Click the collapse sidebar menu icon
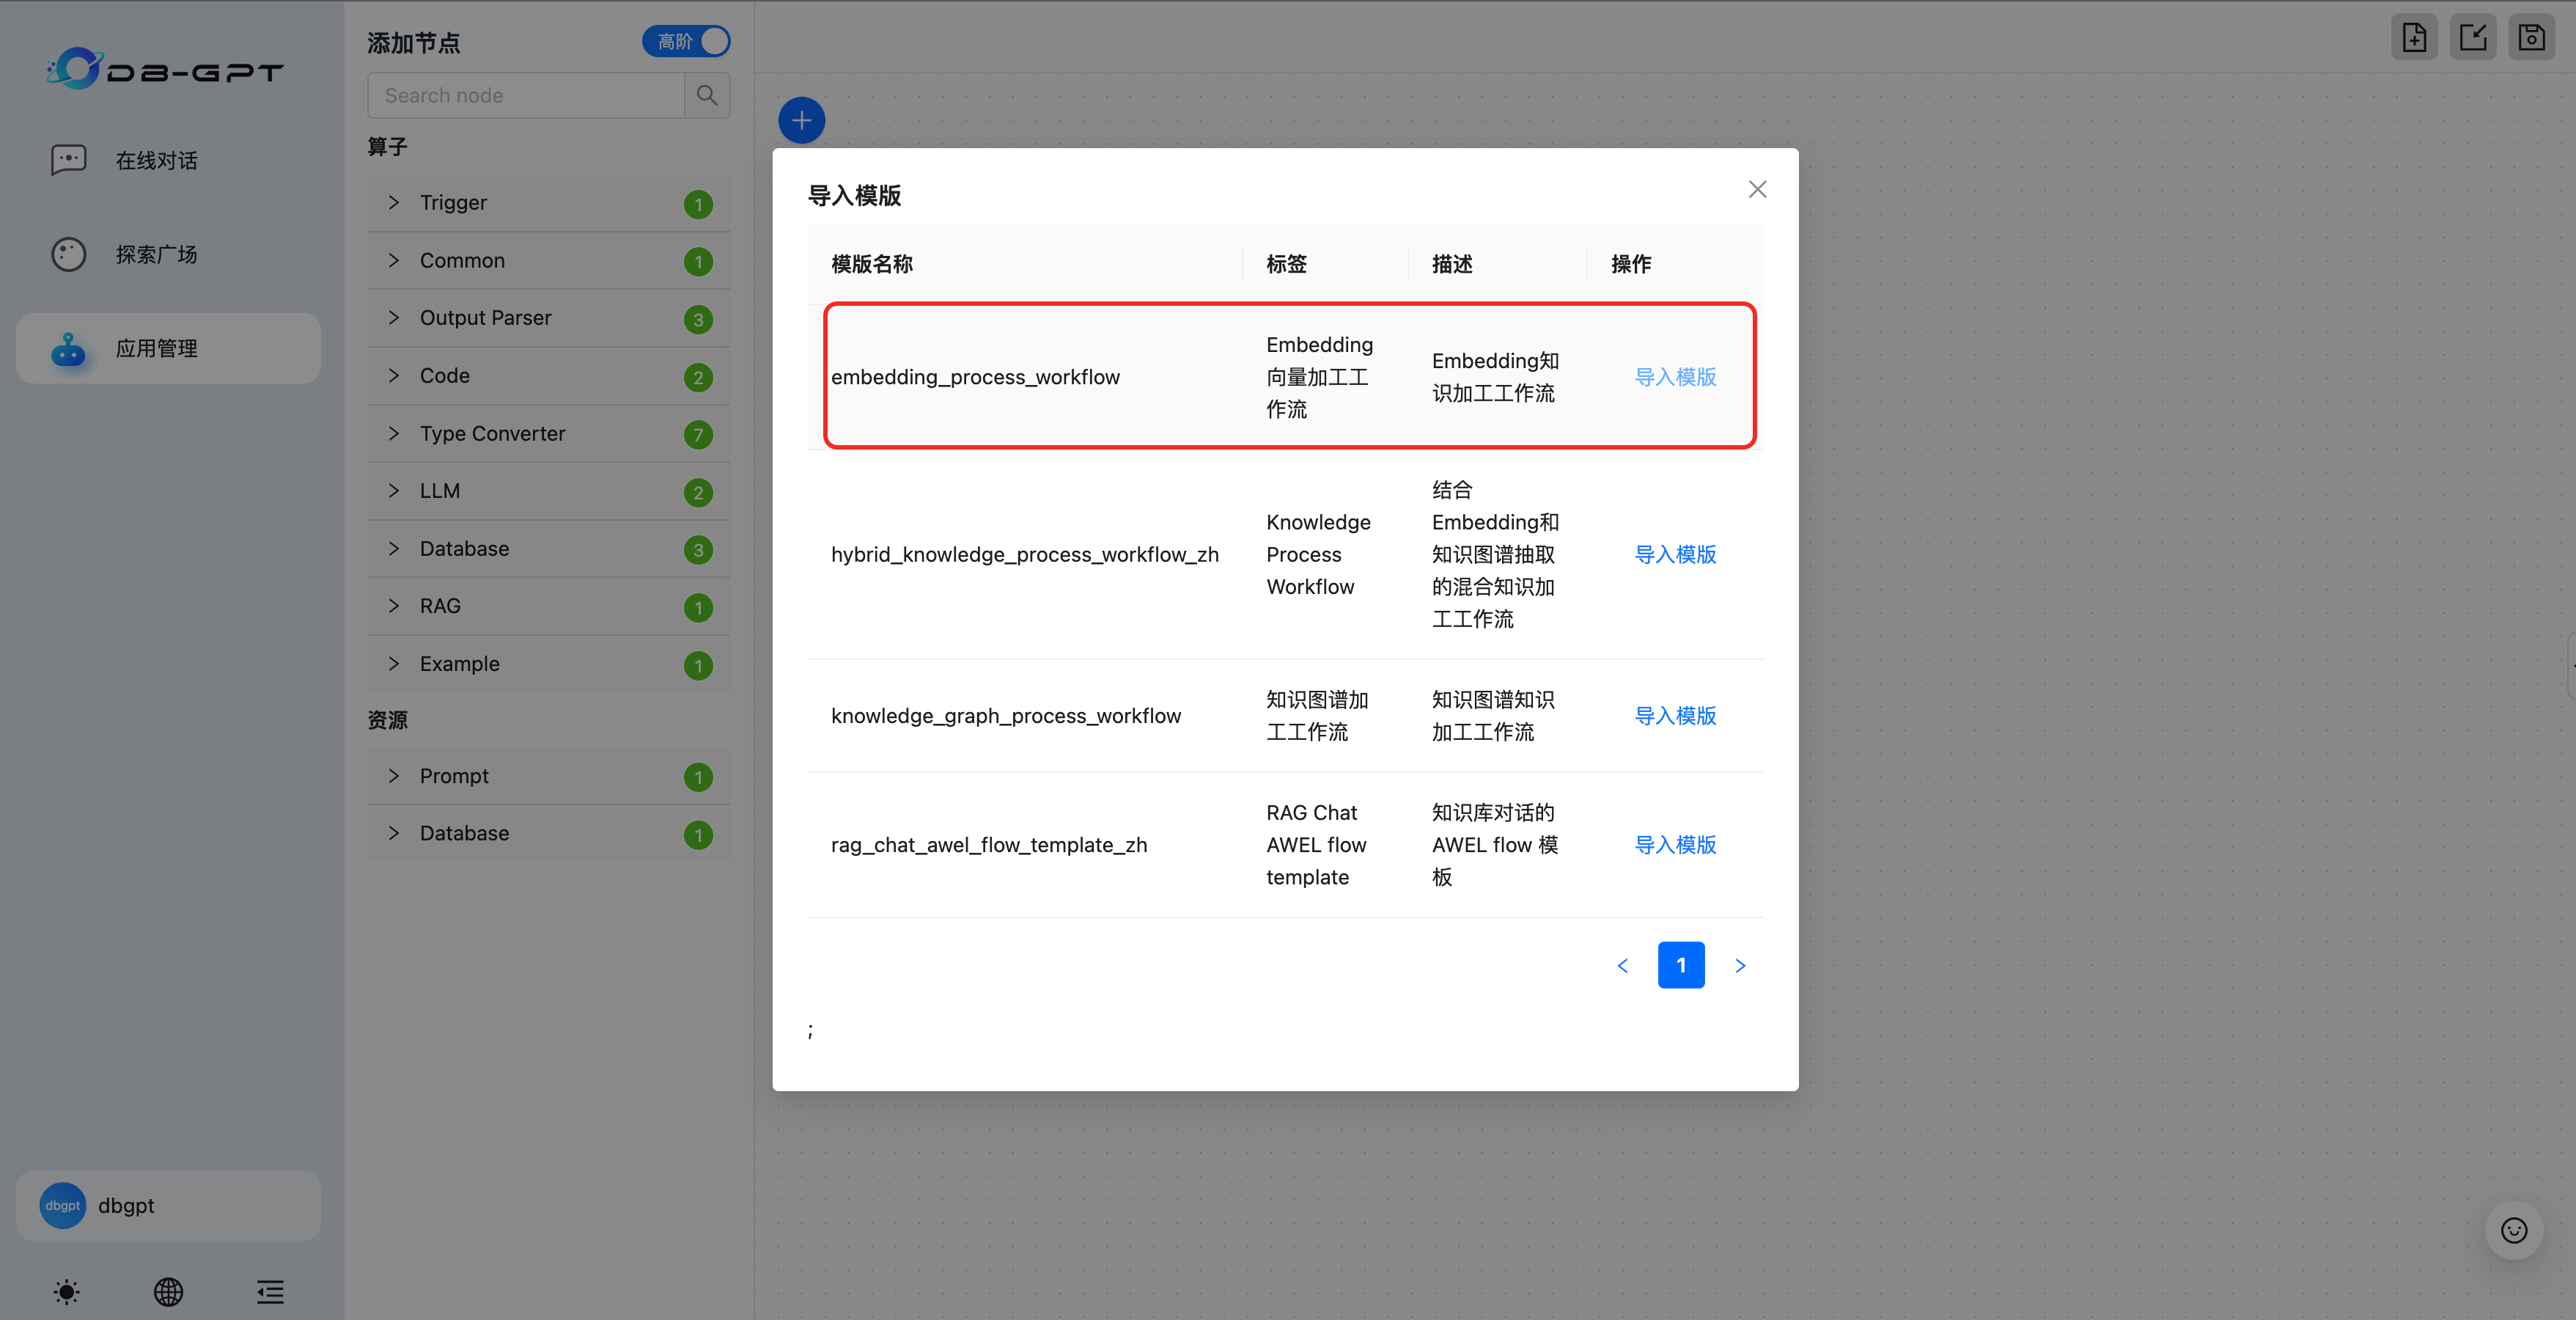This screenshot has width=2576, height=1320. tap(270, 1291)
